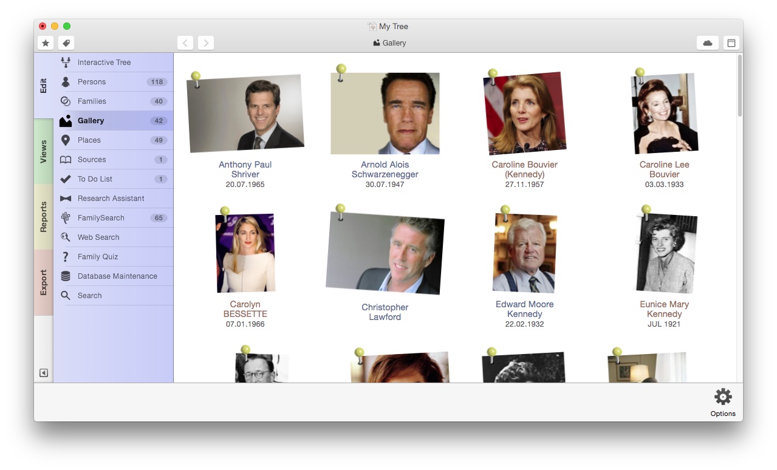The width and height of the screenshot is (777, 470).
Task: Switch to the Views vertical tab
Action: [x=43, y=151]
